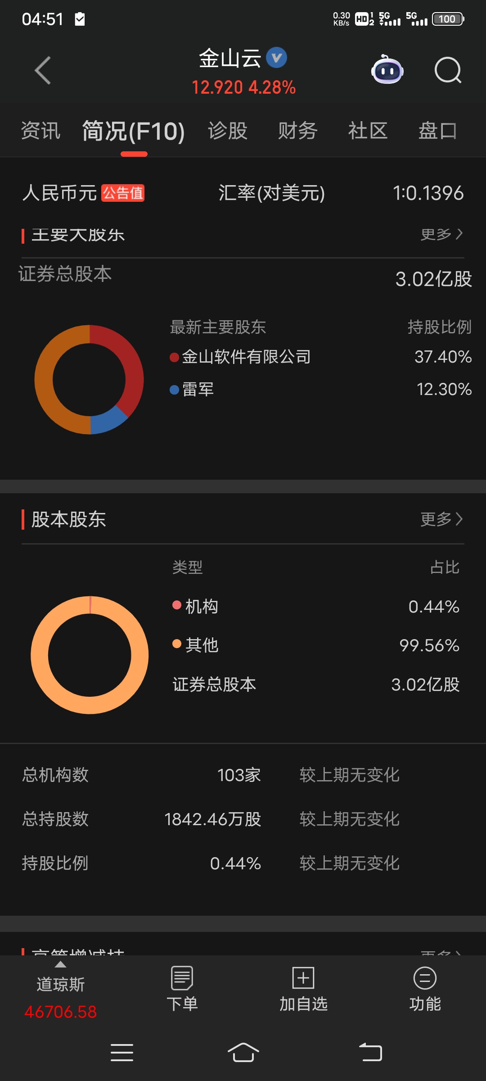This screenshot has height=1081, width=486.
Task: Expand 更多 for 主要大股东 section
Action: pos(441,234)
